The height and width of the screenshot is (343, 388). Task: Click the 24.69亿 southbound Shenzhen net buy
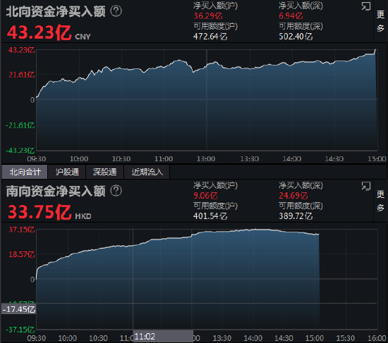click(x=293, y=196)
